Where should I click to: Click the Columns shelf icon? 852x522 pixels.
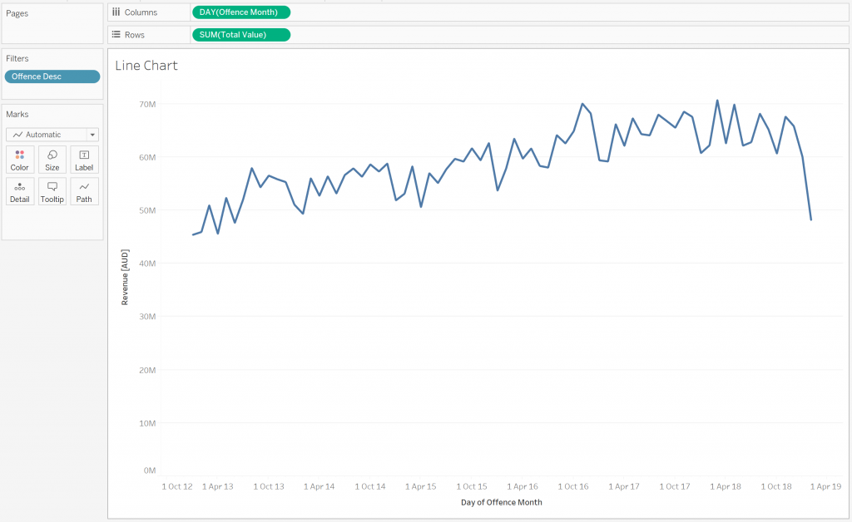[116, 12]
